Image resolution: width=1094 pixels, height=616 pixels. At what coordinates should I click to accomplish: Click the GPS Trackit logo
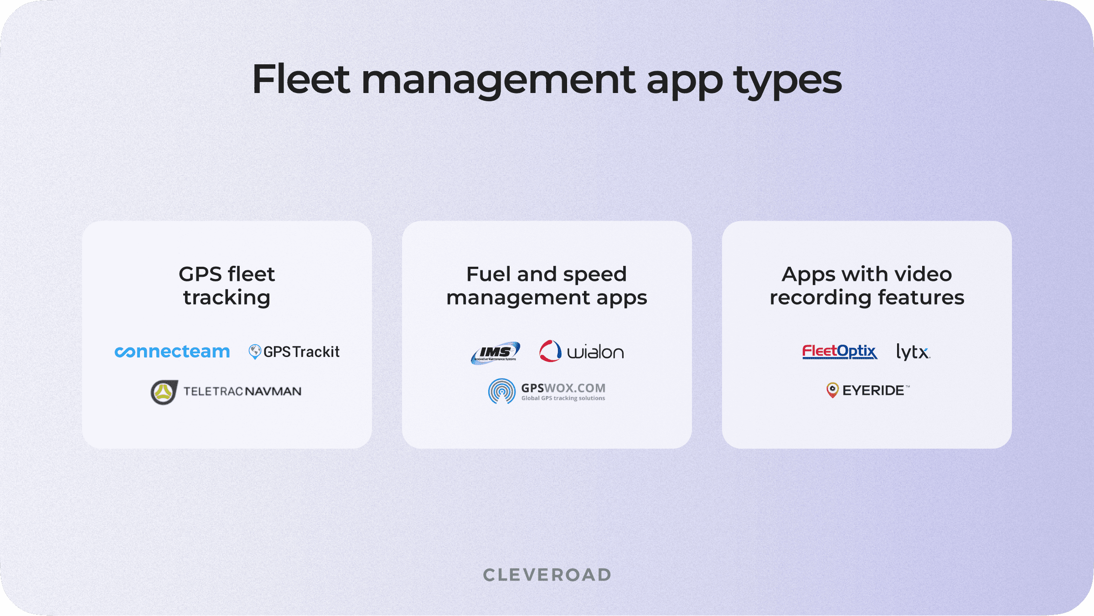294,352
